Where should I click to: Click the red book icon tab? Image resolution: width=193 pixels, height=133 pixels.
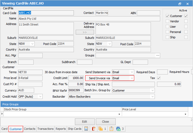pyautogui.click(x=93, y=129)
